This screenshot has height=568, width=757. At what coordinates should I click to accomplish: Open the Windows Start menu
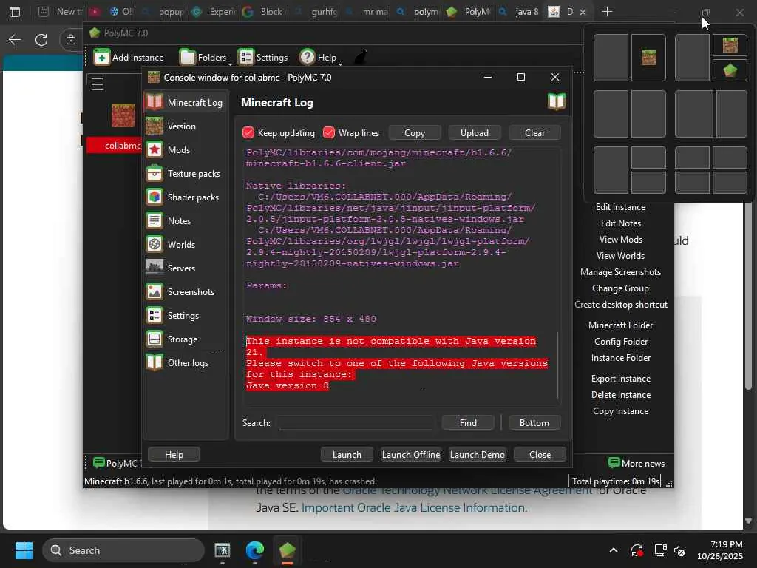coord(24,550)
